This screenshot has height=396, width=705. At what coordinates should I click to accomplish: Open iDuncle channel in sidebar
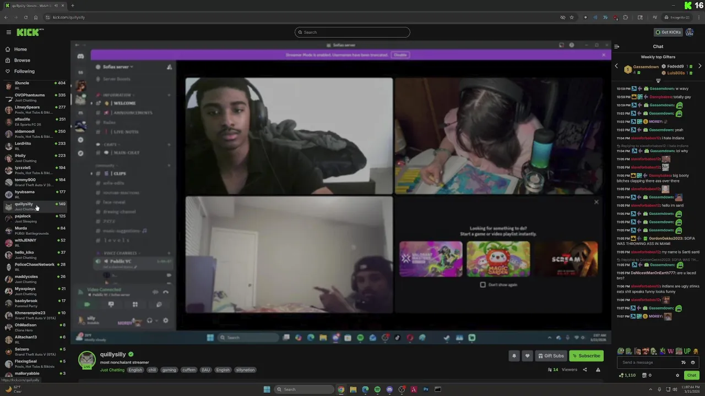(x=35, y=85)
